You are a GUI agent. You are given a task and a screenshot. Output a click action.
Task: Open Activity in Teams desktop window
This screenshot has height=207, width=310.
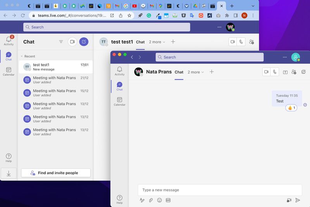click(x=120, y=71)
